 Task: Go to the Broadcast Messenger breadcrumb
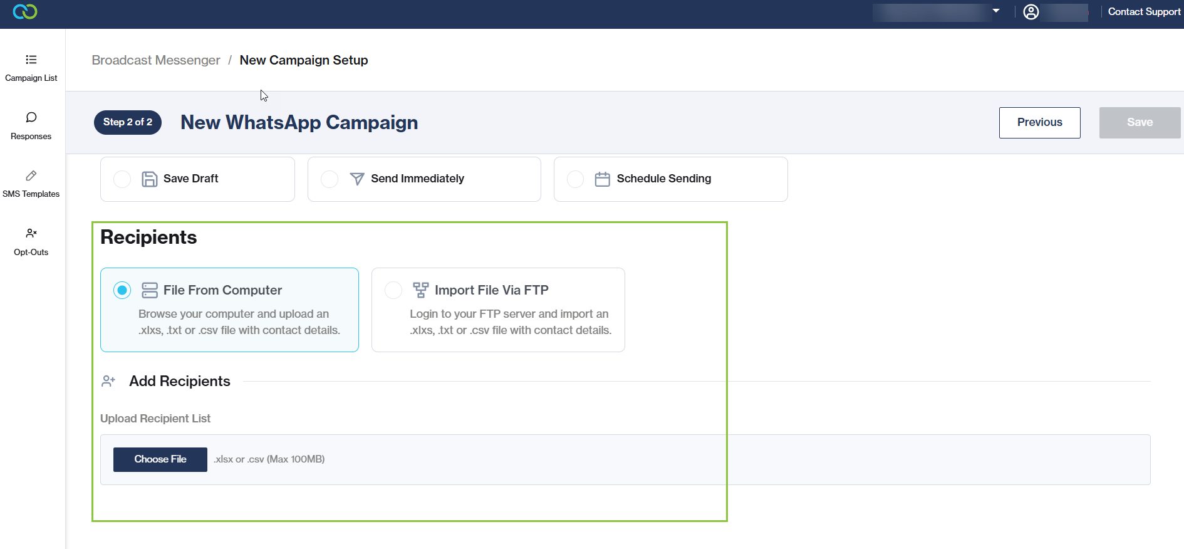tap(156, 60)
